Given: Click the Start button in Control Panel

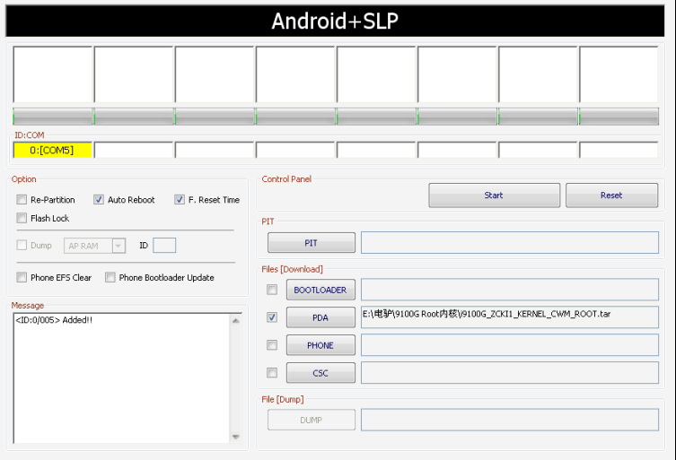Looking at the screenshot, I should [x=494, y=195].
